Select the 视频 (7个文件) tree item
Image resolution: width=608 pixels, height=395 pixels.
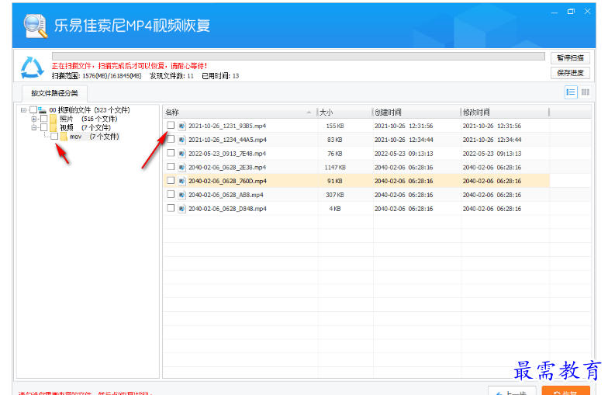(x=85, y=127)
